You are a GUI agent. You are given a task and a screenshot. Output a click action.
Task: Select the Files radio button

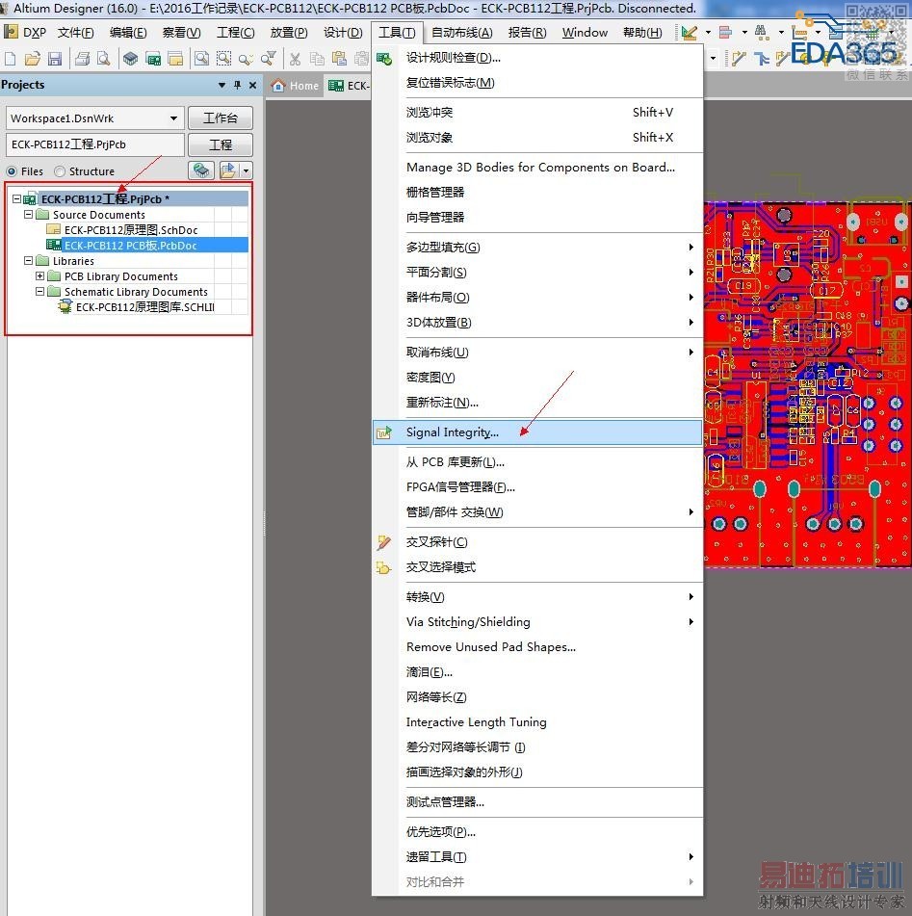tap(12, 171)
